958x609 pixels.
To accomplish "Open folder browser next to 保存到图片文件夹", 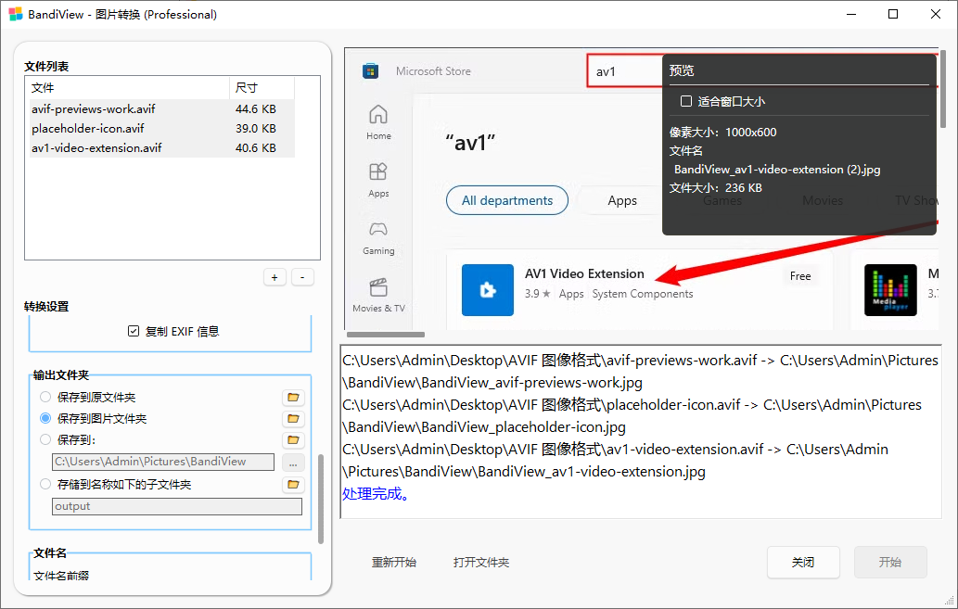I will [x=293, y=418].
